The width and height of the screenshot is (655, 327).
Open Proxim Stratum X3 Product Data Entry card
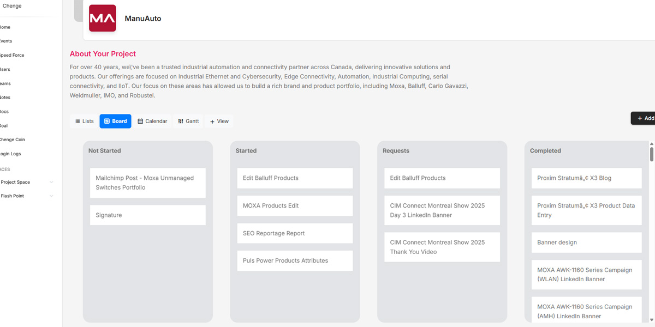(587, 210)
